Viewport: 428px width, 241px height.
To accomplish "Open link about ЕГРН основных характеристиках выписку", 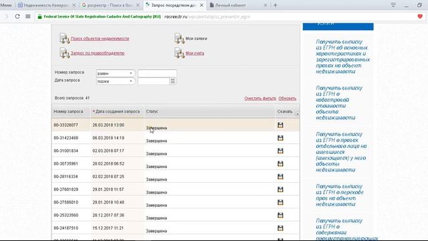I will (343, 56).
